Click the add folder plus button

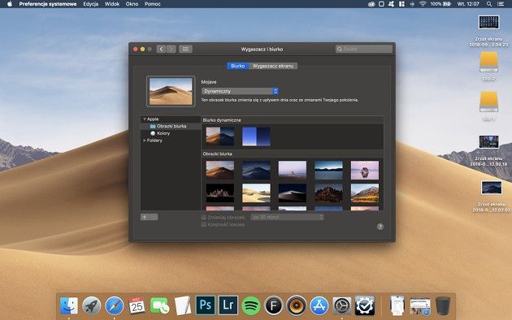145,217
